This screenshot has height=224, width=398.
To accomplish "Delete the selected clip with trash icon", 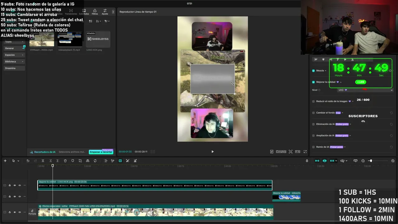I will click(65, 161).
